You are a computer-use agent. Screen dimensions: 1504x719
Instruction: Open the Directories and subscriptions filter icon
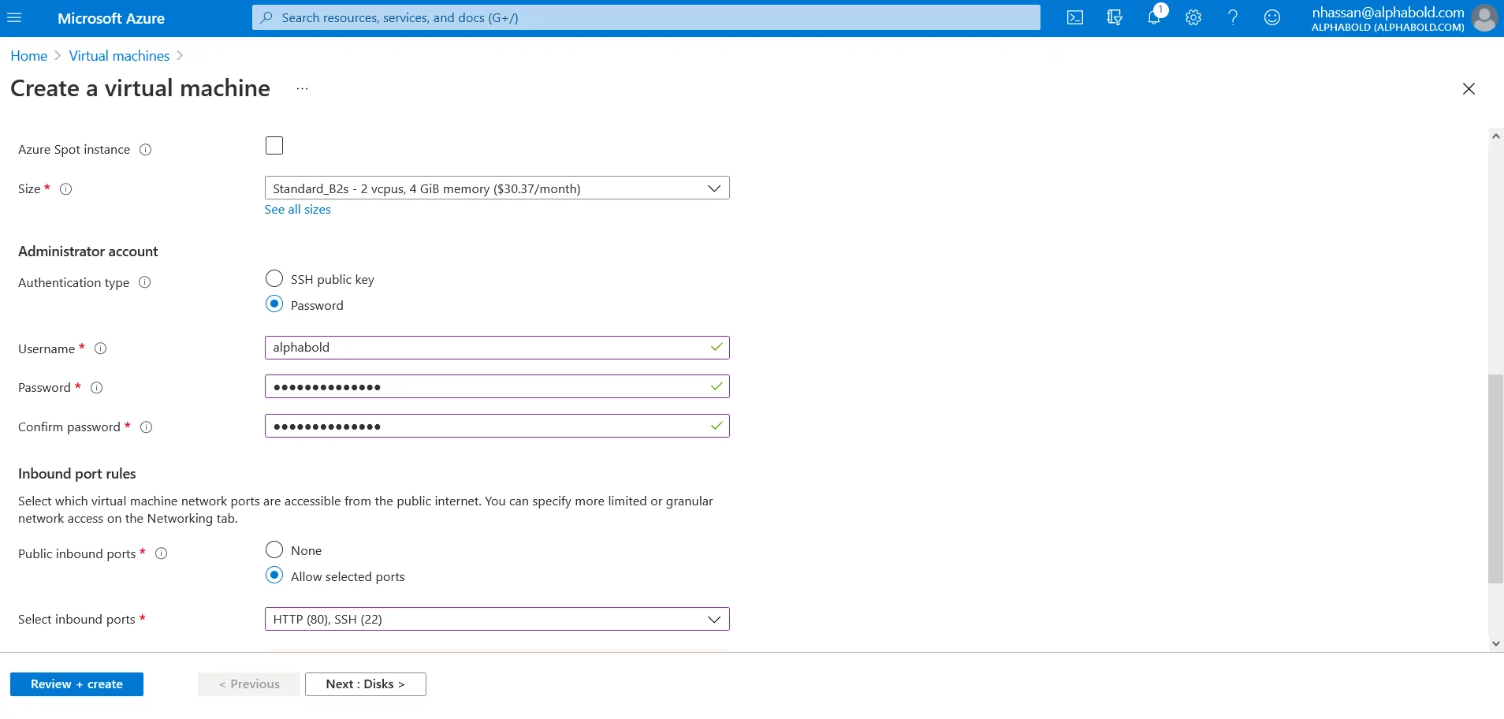coord(1115,18)
